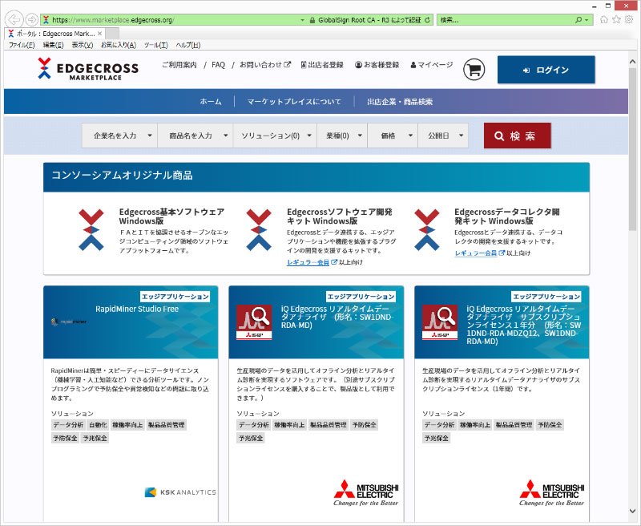Click コンソーシアムオリジナル商品 heading

[x=122, y=176]
